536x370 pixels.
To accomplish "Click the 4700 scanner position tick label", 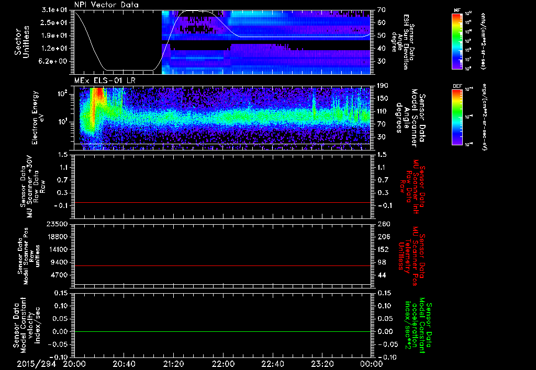I will pyautogui.click(x=60, y=275).
